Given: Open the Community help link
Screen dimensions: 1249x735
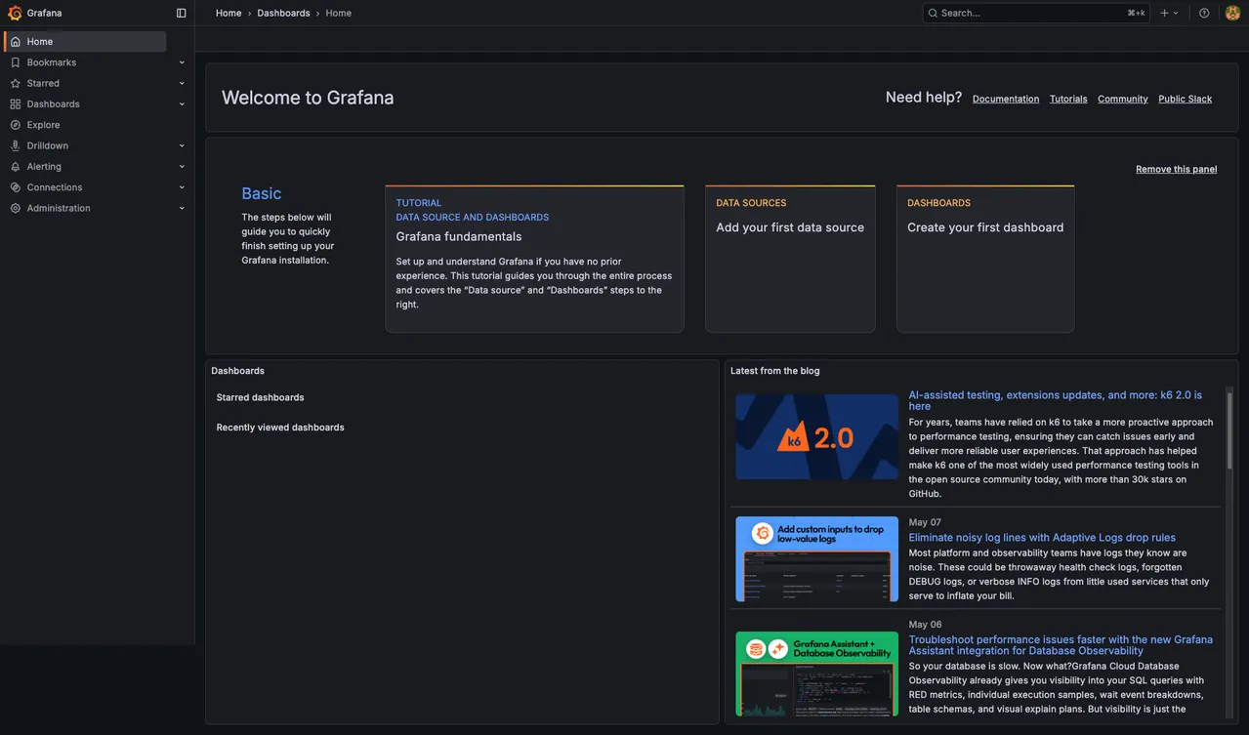Looking at the screenshot, I should click(x=1123, y=99).
